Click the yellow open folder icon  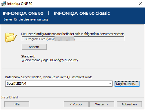click(11, 38)
